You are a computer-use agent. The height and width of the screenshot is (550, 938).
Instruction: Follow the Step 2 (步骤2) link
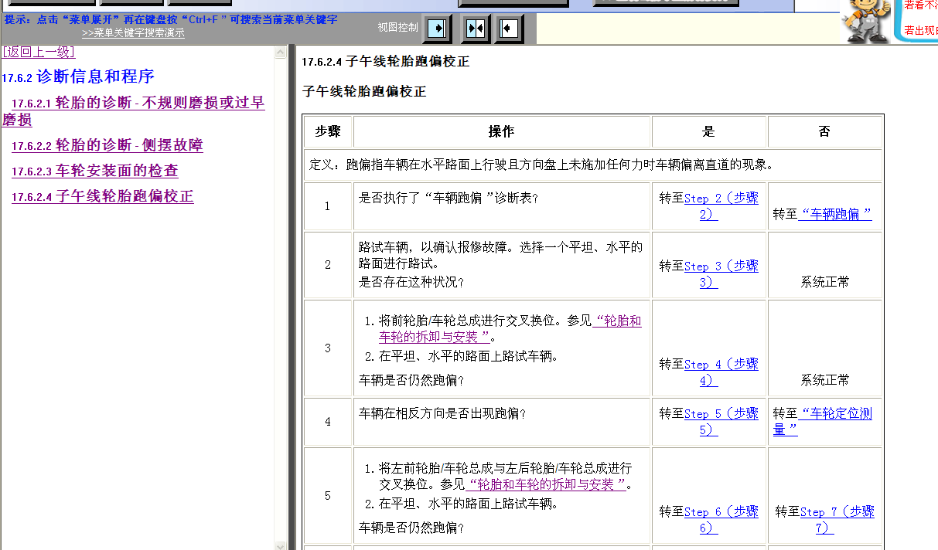[721, 206]
